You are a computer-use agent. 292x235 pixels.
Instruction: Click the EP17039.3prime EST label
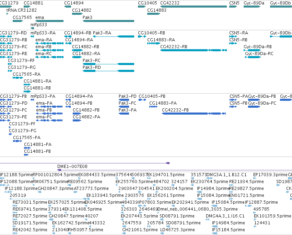(270, 175)
